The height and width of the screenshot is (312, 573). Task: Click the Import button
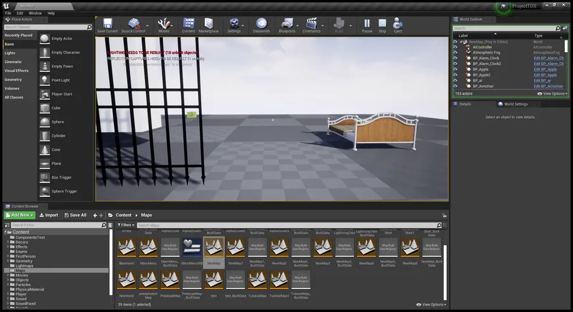tap(48, 215)
